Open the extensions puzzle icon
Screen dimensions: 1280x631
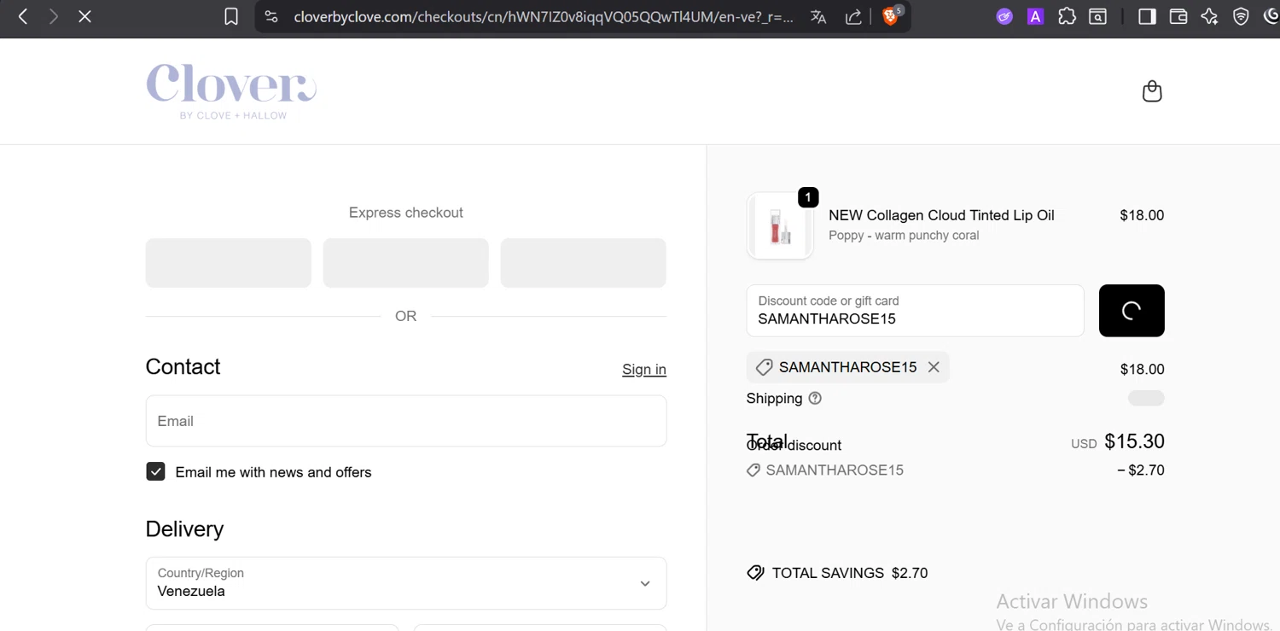click(x=1067, y=16)
